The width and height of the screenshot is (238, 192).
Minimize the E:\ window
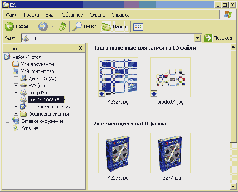pyautogui.click(x=218, y=5)
